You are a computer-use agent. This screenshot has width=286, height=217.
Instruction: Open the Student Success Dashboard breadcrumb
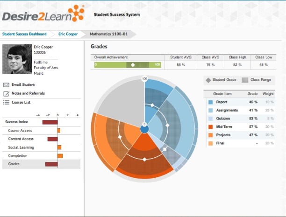coord(24,34)
